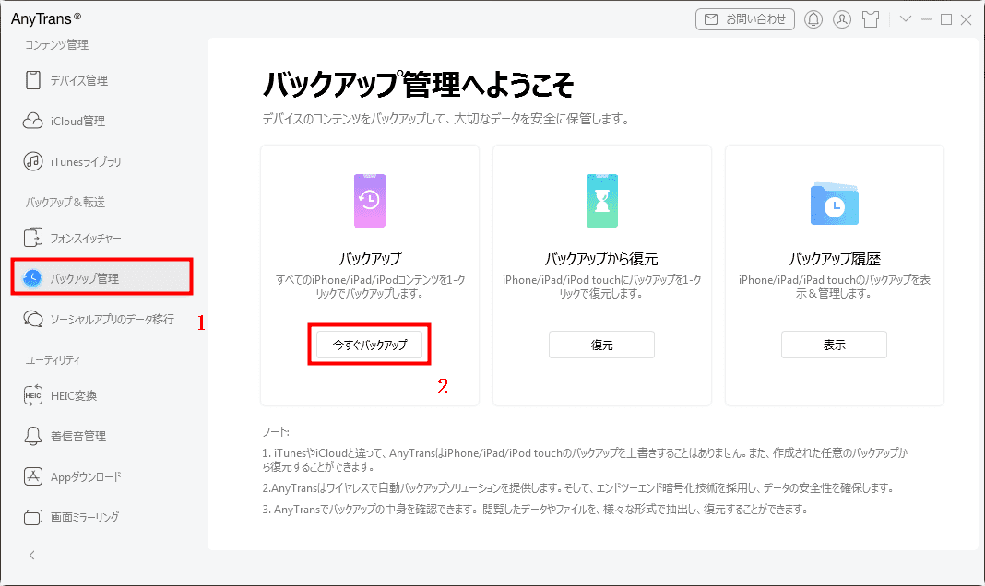Open notifications bell in title bar
985x586 pixels.
point(813,19)
